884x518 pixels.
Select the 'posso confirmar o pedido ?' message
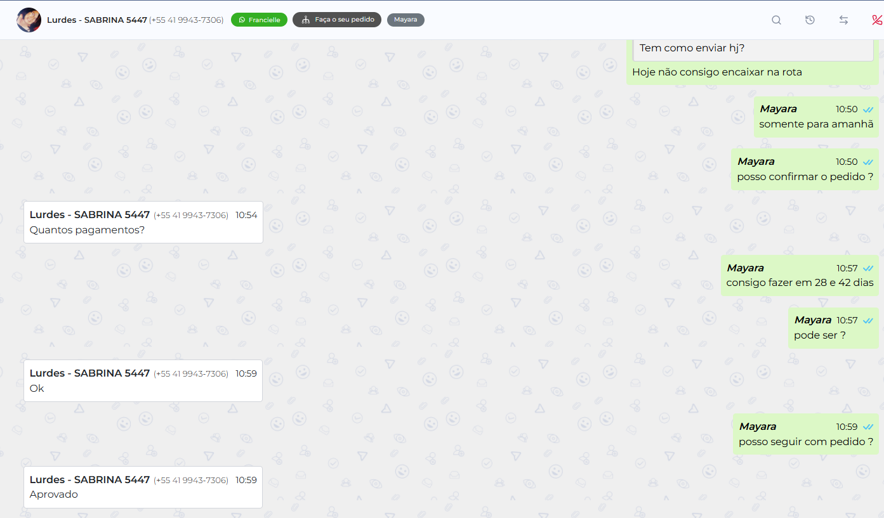(x=805, y=169)
